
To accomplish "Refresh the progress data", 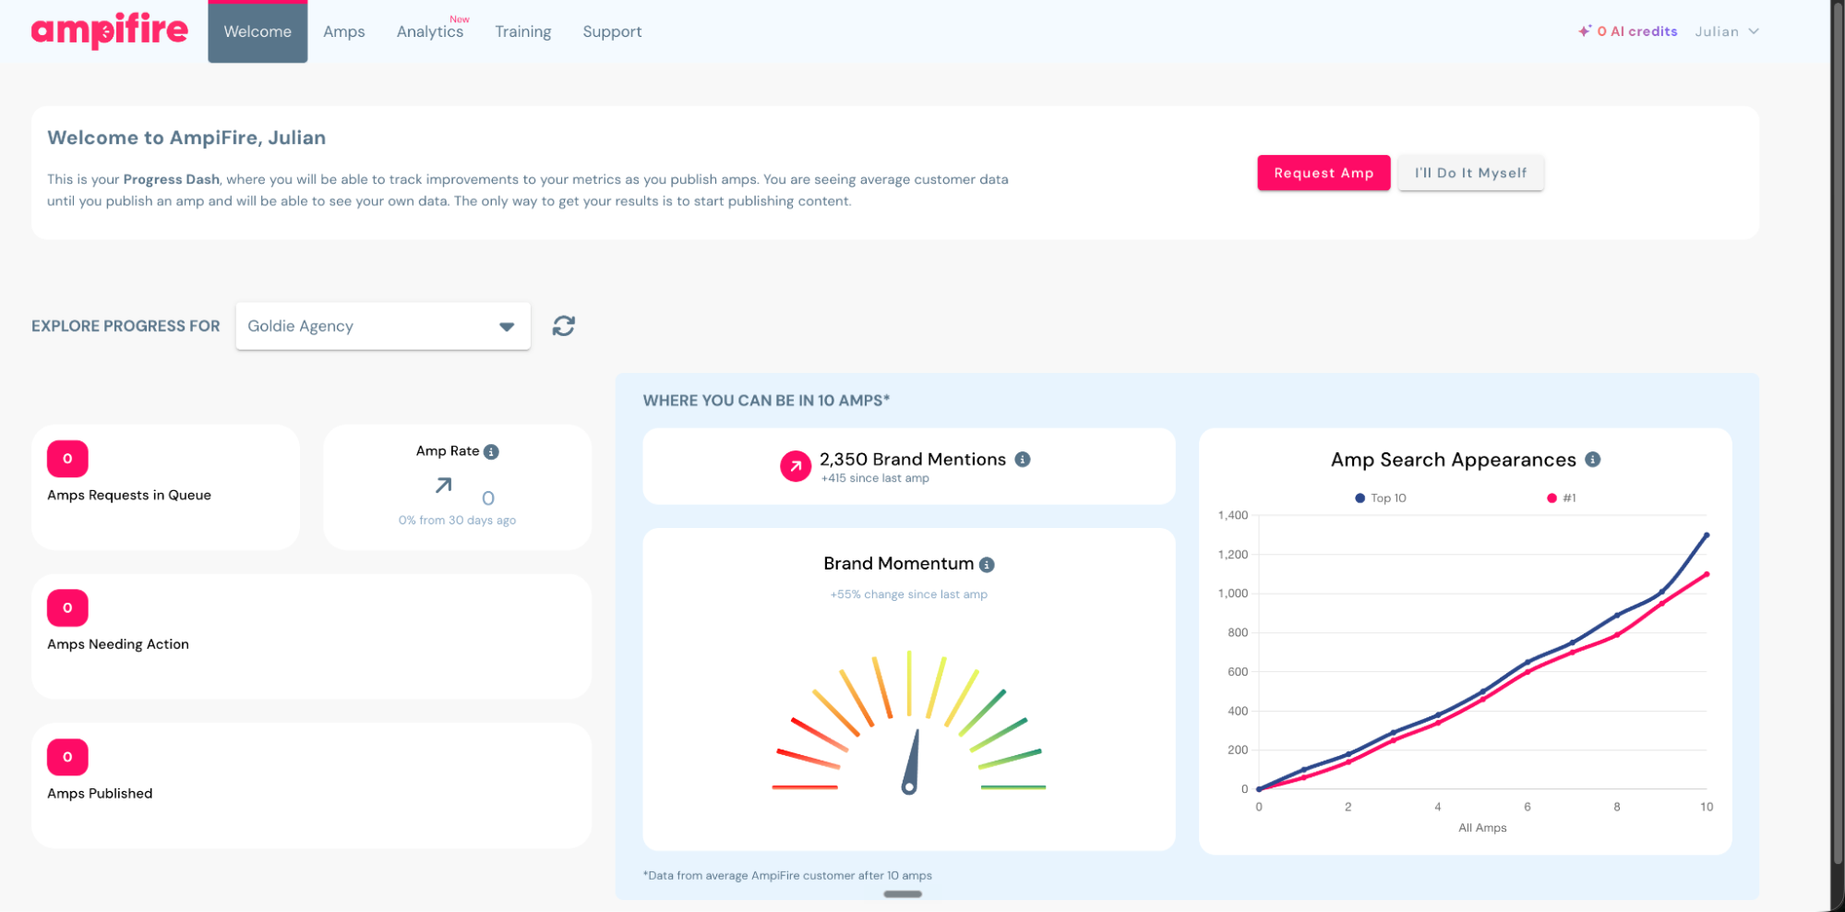I will click(564, 326).
